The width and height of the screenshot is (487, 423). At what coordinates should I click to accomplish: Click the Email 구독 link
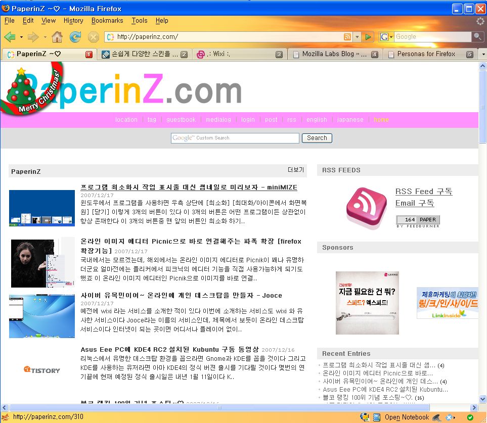(415, 203)
